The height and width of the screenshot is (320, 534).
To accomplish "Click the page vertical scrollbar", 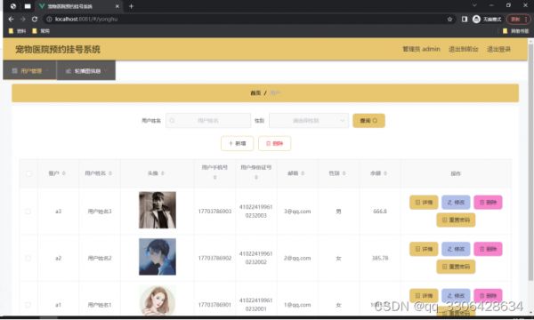I will click(x=530, y=162).
